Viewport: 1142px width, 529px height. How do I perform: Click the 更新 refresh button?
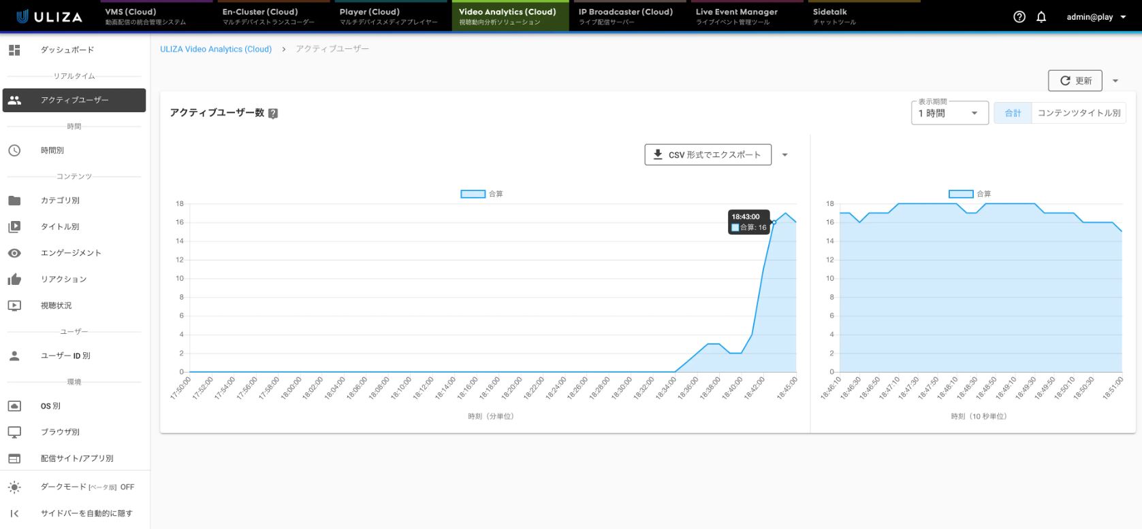pos(1075,81)
